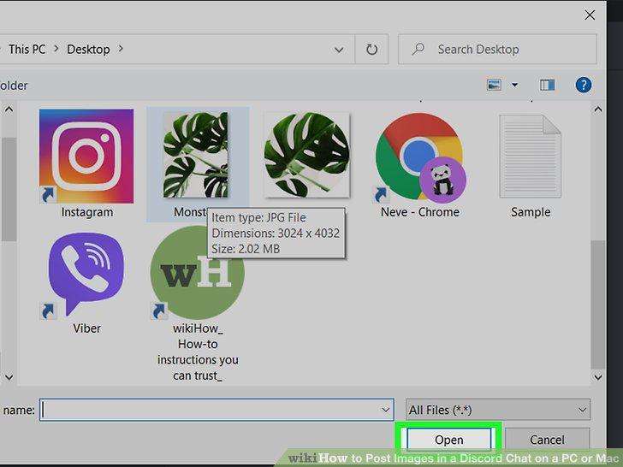This screenshot has width=623, height=467.
Task: Click the file list scroll up arrow
Action: [598, 109]
